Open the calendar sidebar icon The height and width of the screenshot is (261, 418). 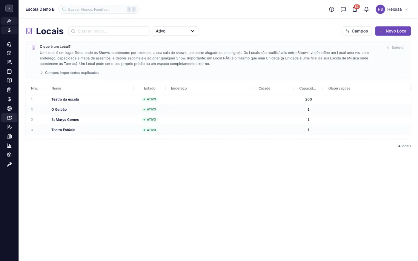click(9, 71)
